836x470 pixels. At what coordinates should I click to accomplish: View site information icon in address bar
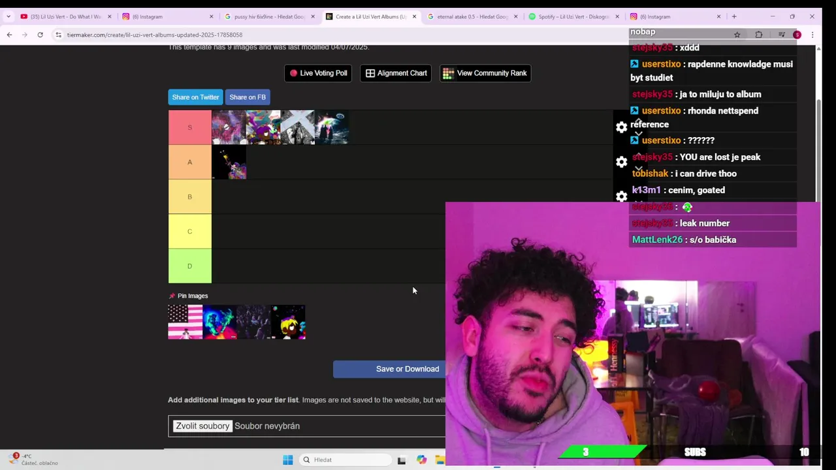pos(58,35)
